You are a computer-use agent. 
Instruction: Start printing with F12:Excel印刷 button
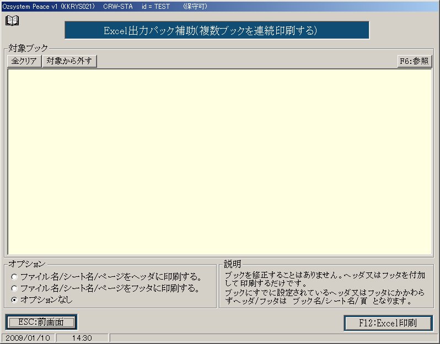388,323
